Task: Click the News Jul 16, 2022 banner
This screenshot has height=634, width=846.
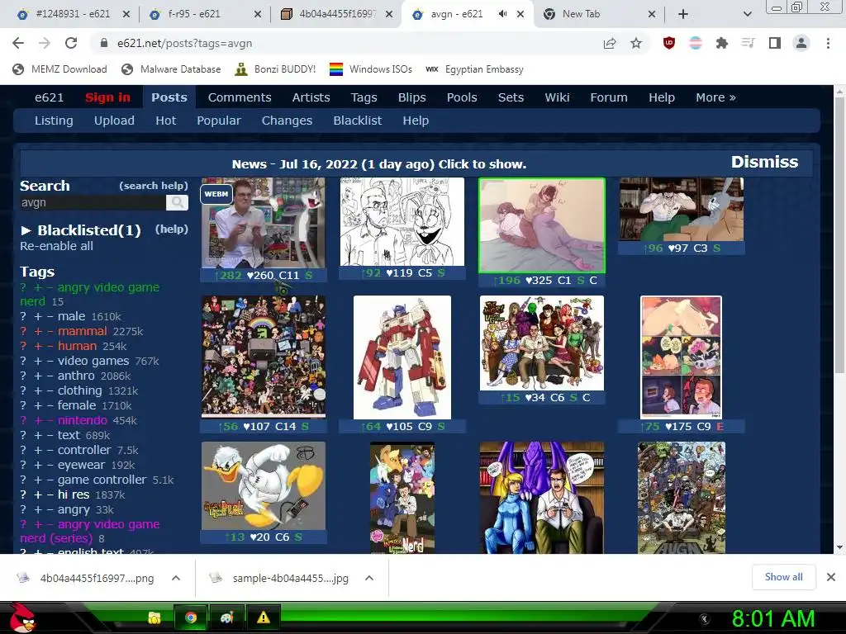Action: point(378,164)
